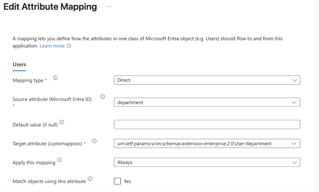Click info icon next to Match objects label
Viewport: 319px width, 192px height.
coord(90,179)
